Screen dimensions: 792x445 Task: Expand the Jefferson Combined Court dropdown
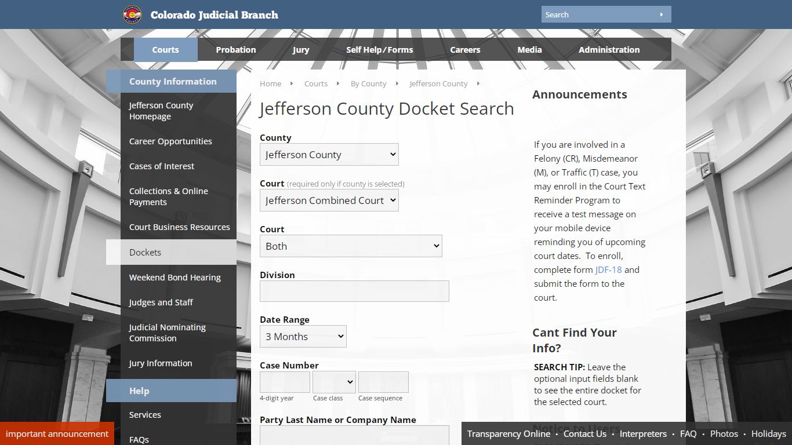329,200
